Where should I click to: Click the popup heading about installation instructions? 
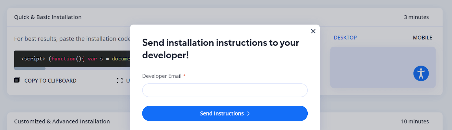coord(220,49)
